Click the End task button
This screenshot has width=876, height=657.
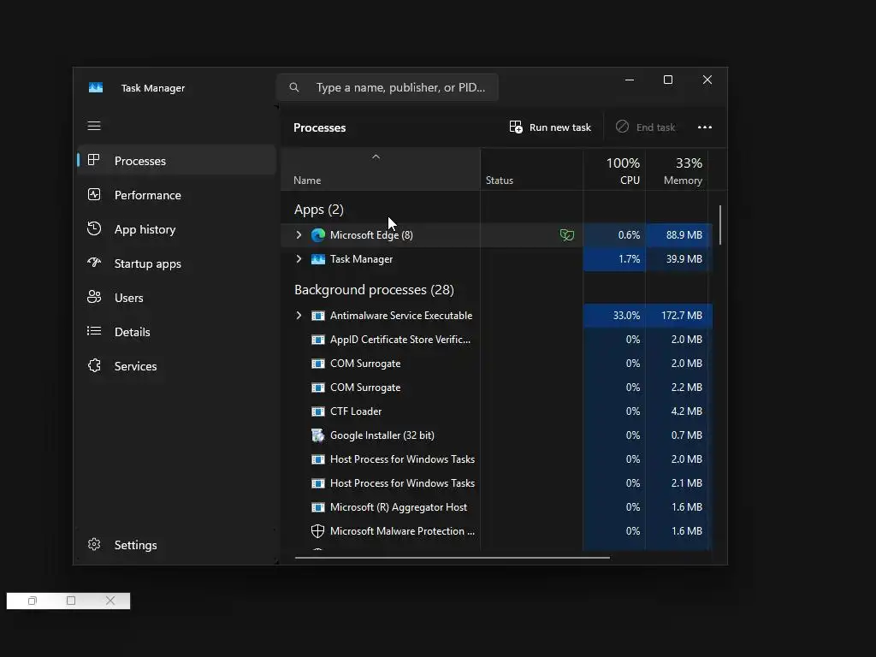[x=645, y=127]
